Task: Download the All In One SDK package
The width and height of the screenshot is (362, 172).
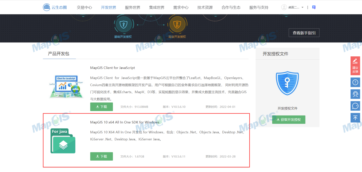Action: (102, 156)
